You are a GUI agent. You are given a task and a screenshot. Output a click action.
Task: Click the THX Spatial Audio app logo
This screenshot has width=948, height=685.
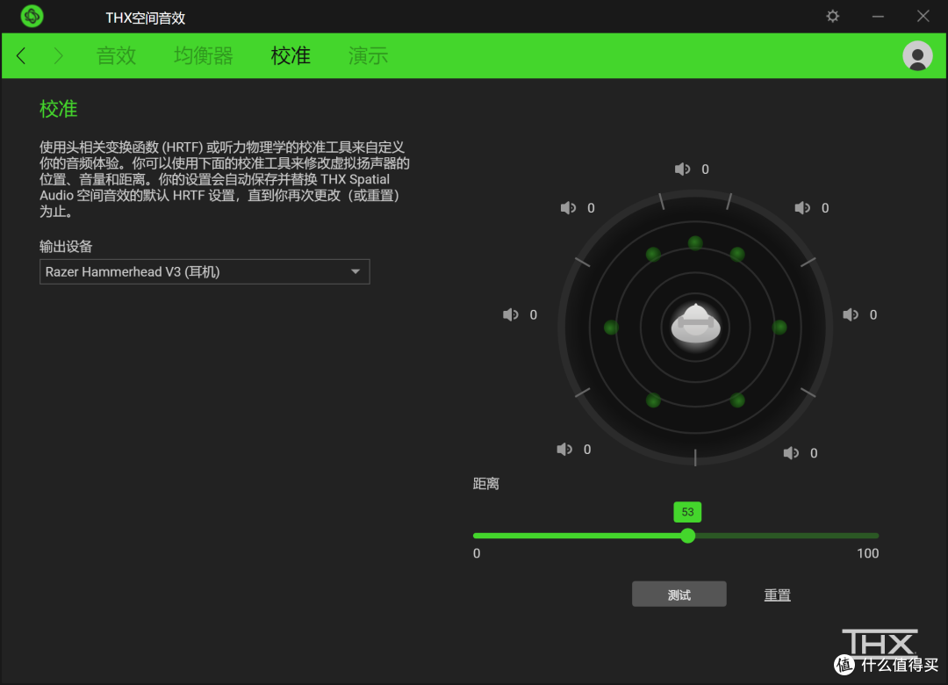(32, 16)
